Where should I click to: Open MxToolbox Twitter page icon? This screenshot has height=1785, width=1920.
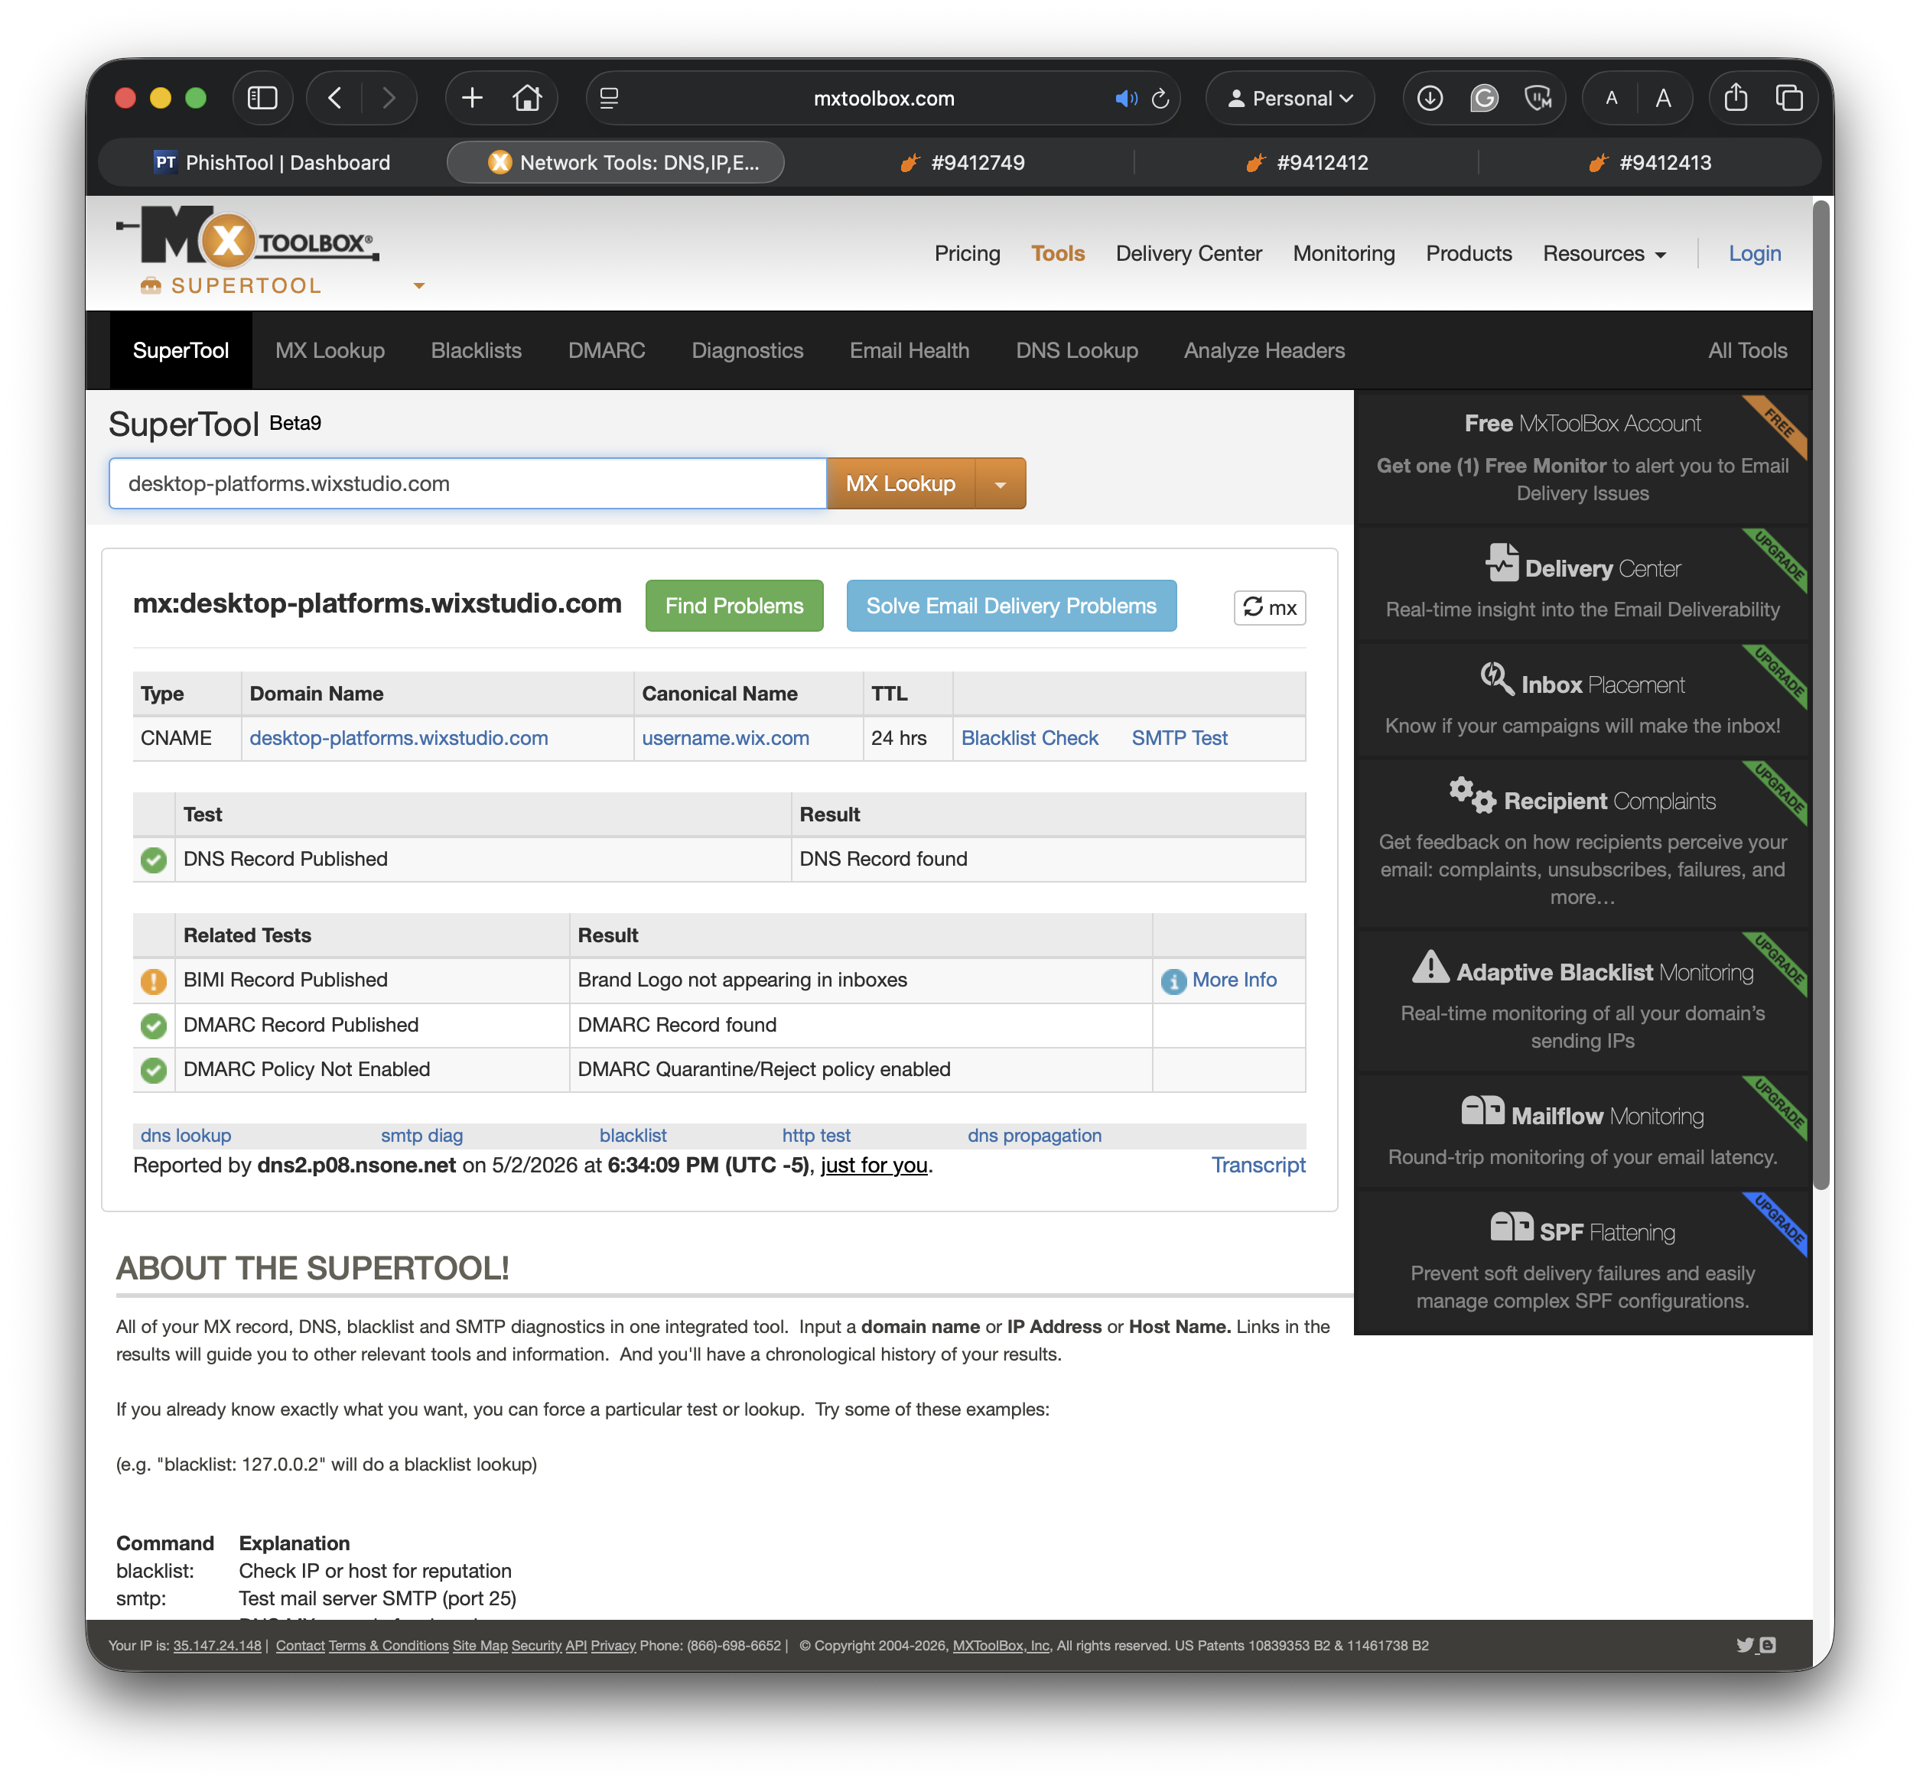click(1744, 1645)
